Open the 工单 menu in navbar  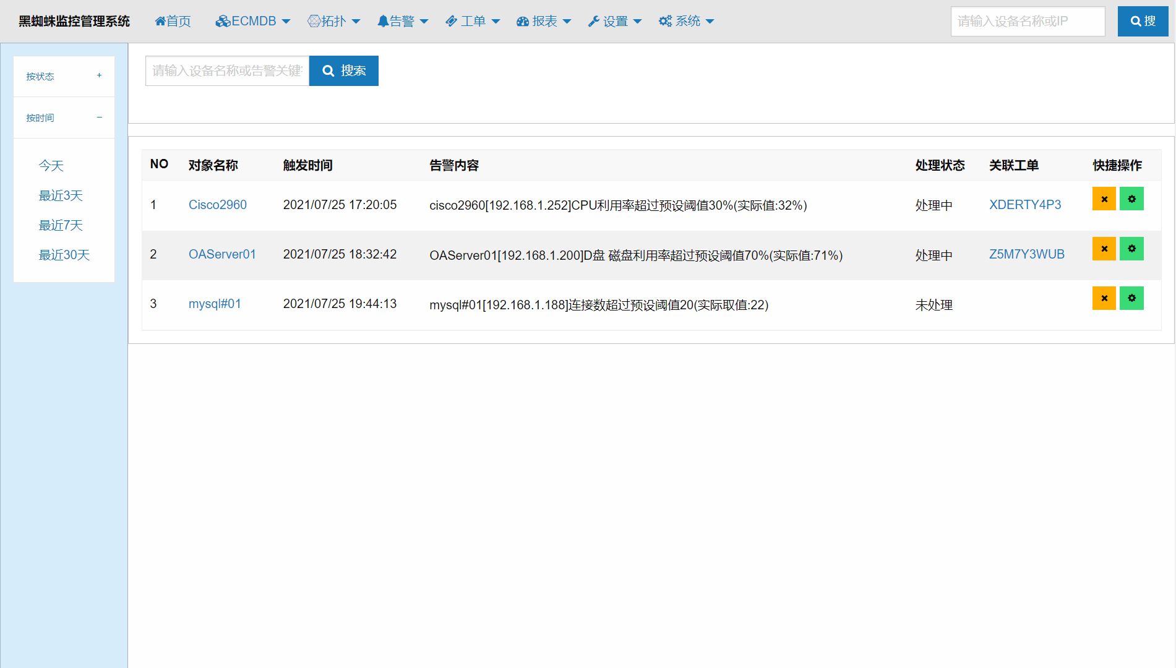(473, 21)
